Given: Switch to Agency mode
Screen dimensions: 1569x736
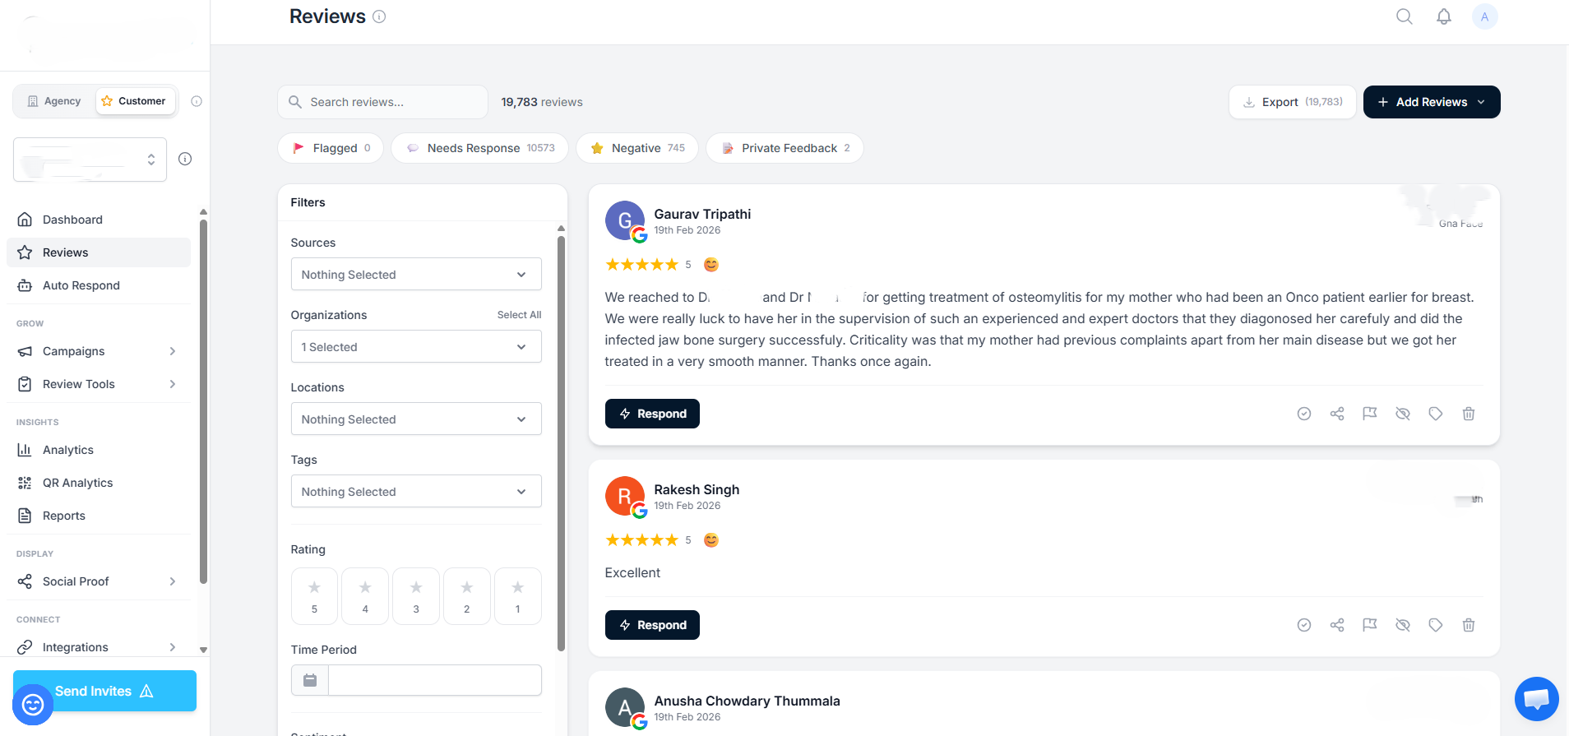Looking at the screenshot, I should (x=54, y=101).
